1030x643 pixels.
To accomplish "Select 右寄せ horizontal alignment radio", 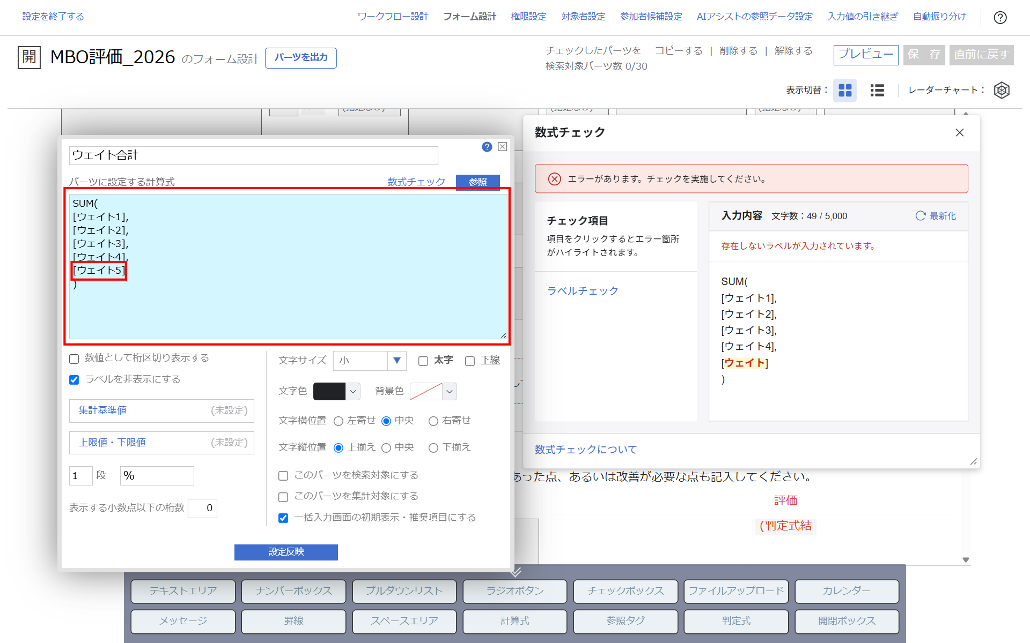I will (x=433, y=421).
